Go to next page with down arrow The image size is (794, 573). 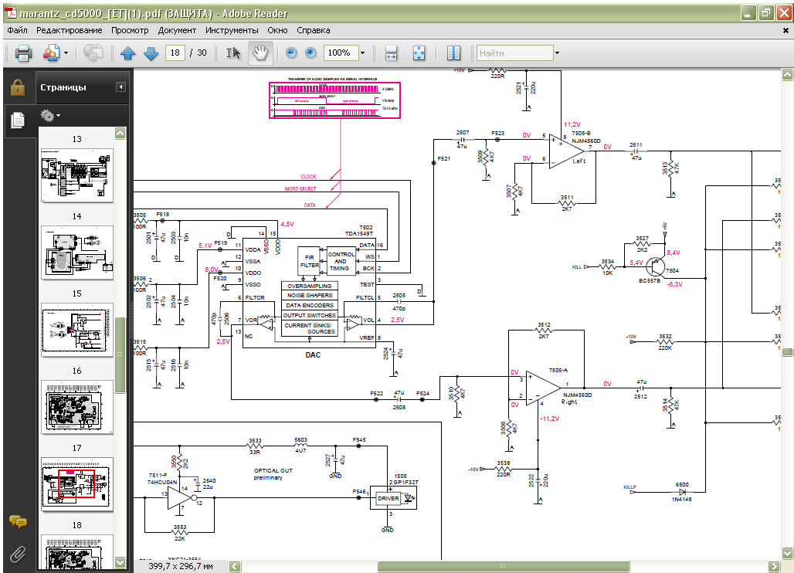click(x=151, y=53)
